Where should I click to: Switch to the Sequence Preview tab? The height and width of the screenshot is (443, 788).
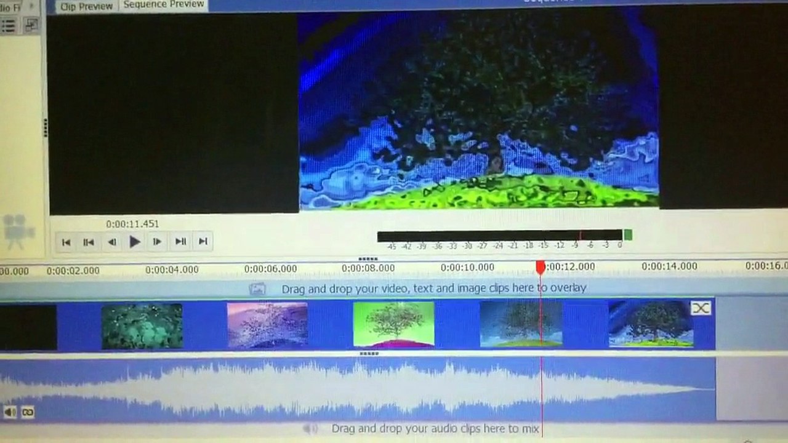point(163,5)
